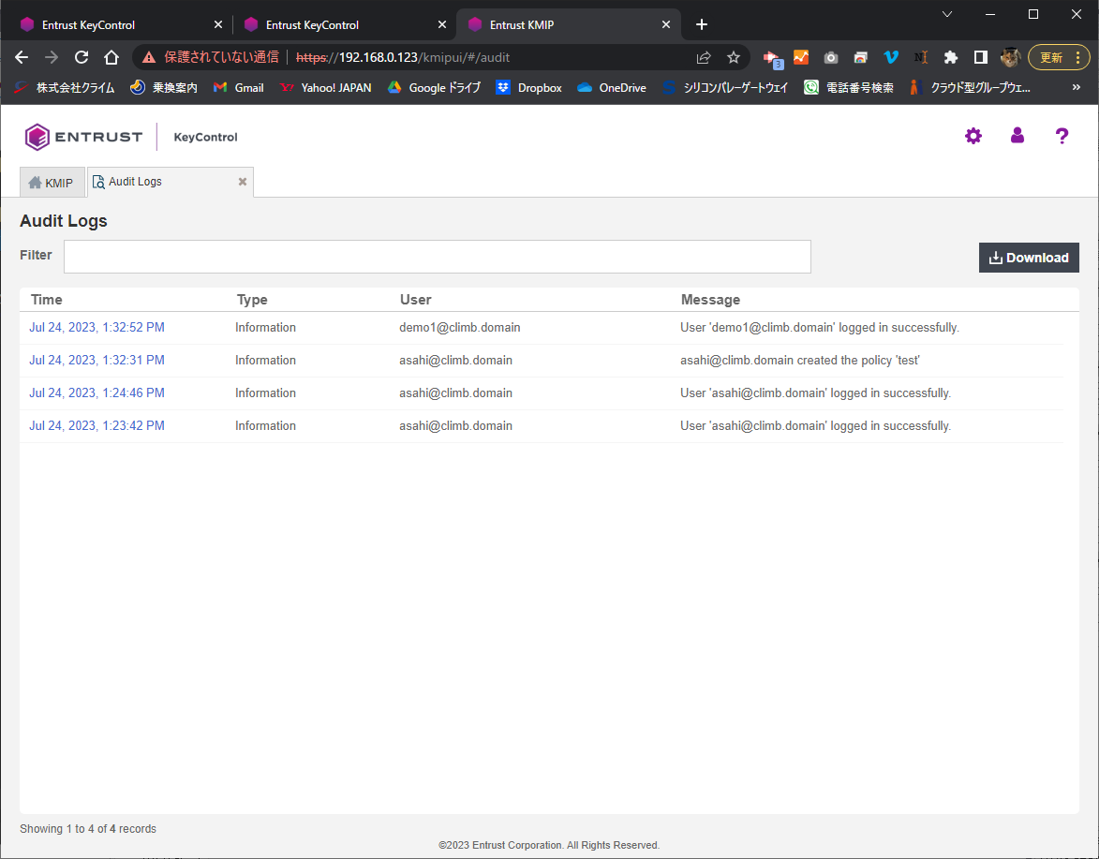Toggle the browser side panel
Image resolution: width=1099 pixels, height=859 pixels.
[x=981, y=57]
